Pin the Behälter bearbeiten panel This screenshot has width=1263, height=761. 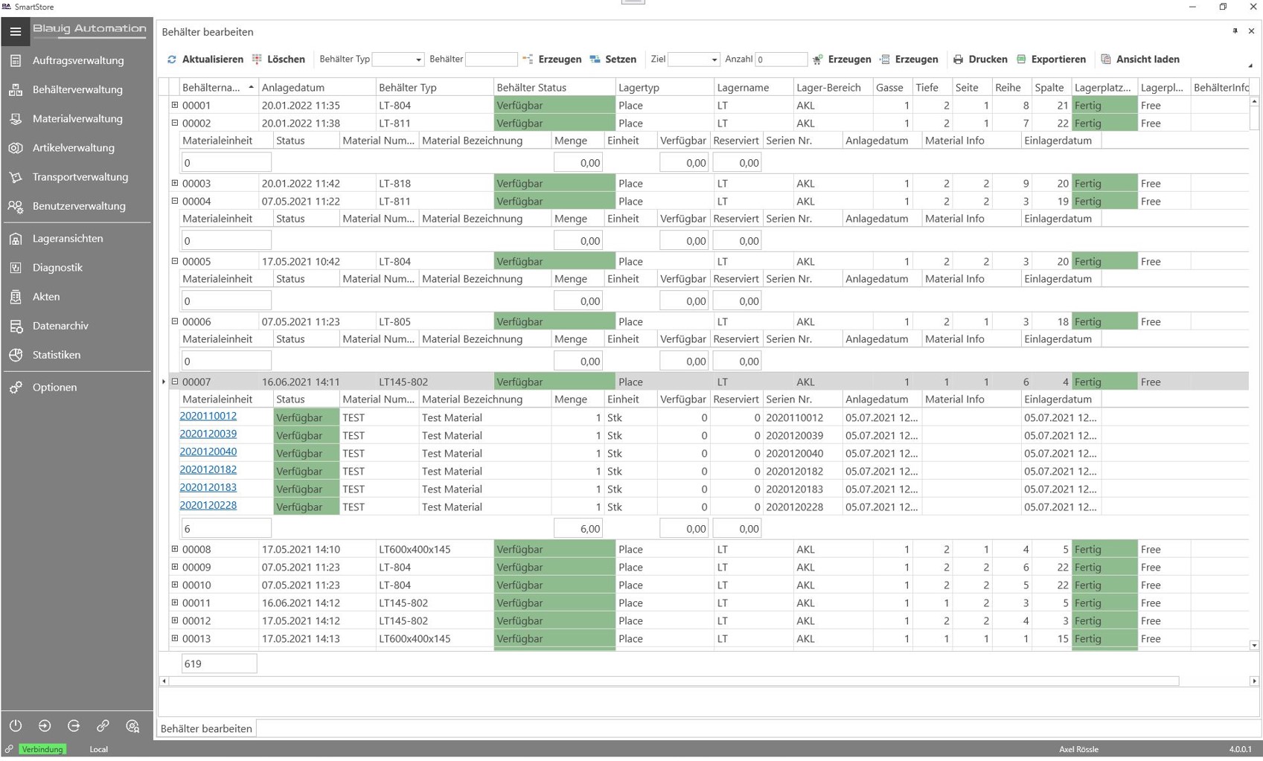point(1235,31)
